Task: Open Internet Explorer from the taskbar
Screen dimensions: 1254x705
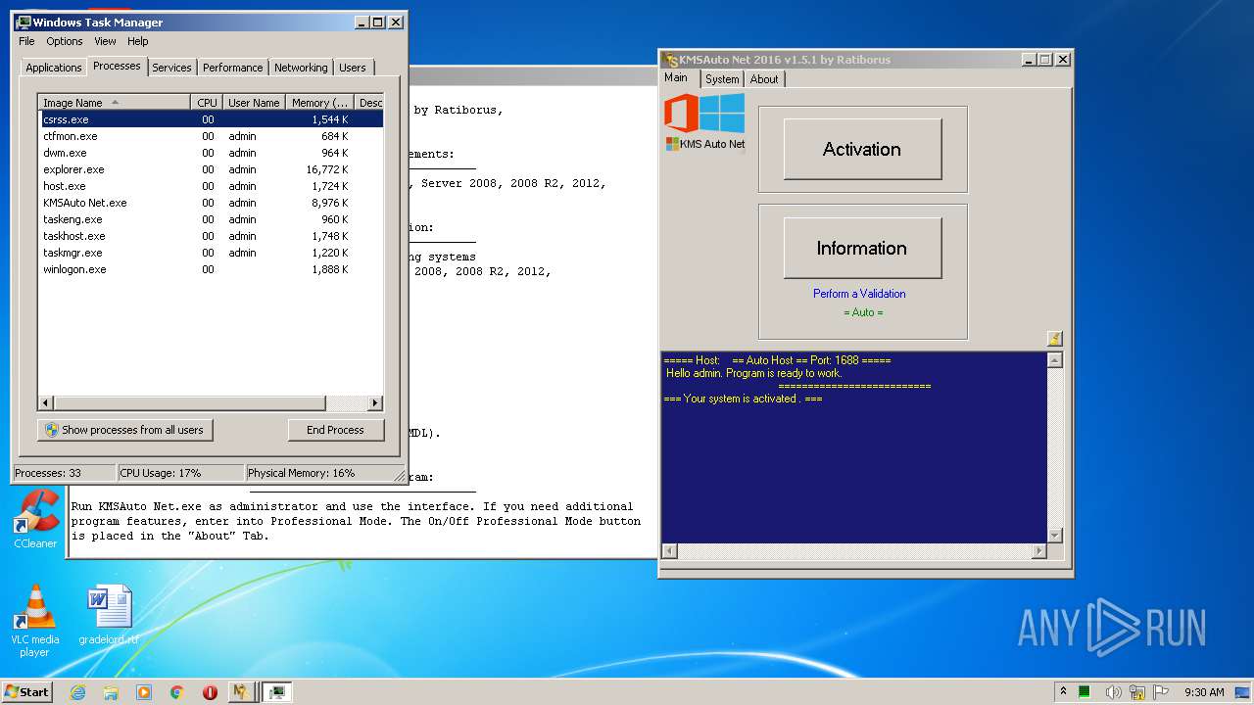Action: [78, 692]
